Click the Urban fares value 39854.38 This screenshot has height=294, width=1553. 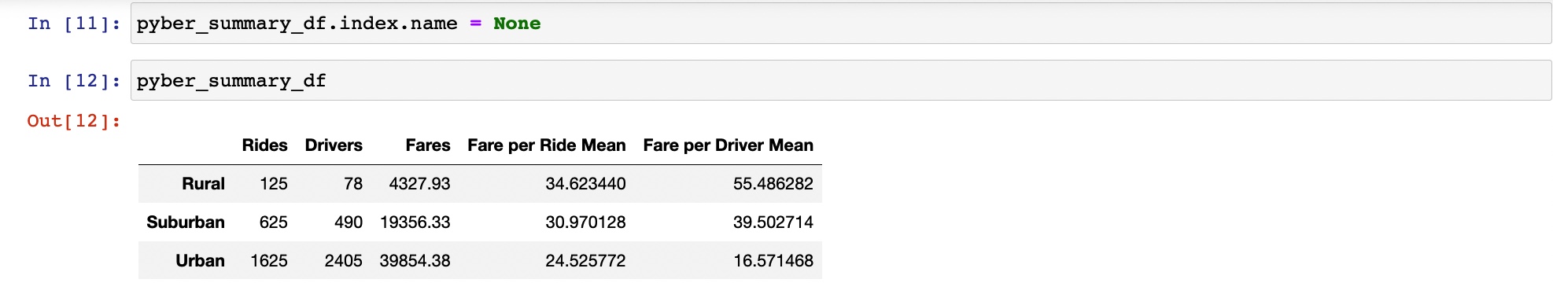point(415,261)
